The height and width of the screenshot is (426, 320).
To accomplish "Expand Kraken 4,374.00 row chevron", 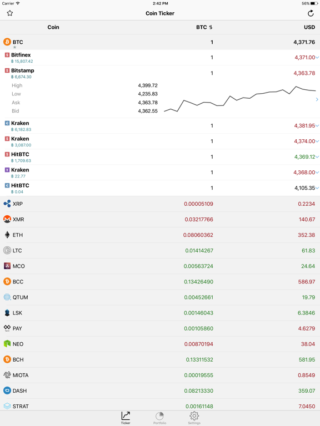I will coord(317,141).
